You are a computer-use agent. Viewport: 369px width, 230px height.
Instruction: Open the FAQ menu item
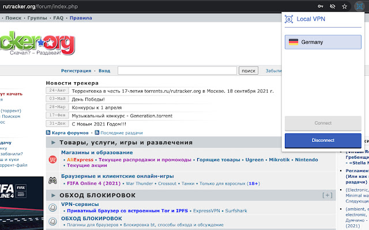tap(58, 18)
